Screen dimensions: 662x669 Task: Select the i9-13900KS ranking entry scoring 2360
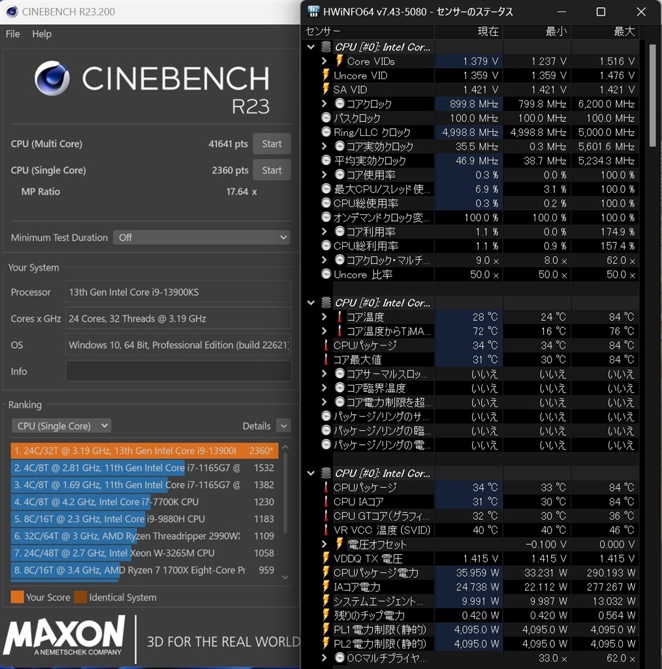144,451
